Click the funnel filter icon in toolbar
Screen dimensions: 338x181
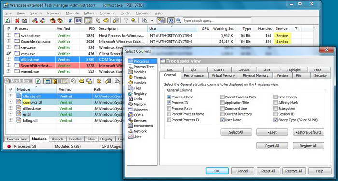[126, 20]
